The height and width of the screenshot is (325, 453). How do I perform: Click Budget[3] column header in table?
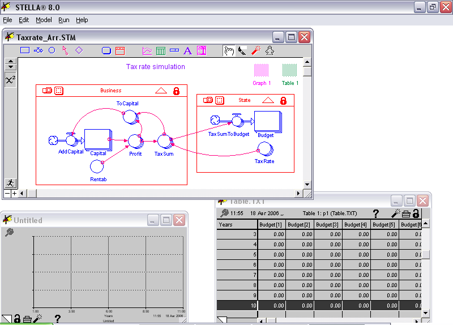click(327, 225)
